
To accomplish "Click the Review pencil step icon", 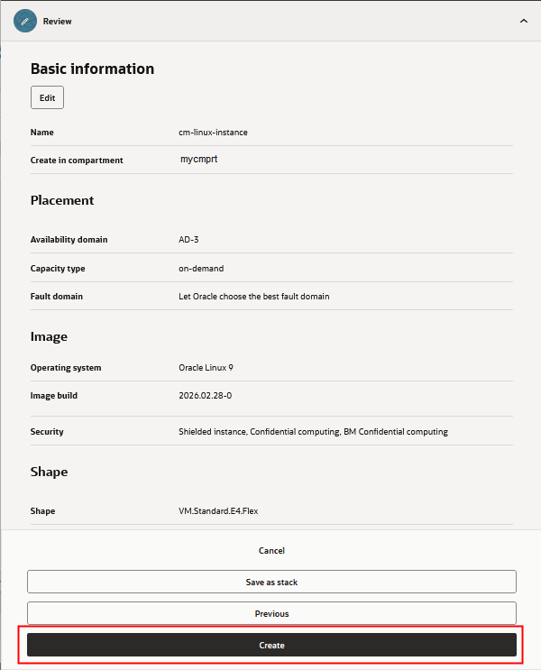I will (x=24, y=21).
